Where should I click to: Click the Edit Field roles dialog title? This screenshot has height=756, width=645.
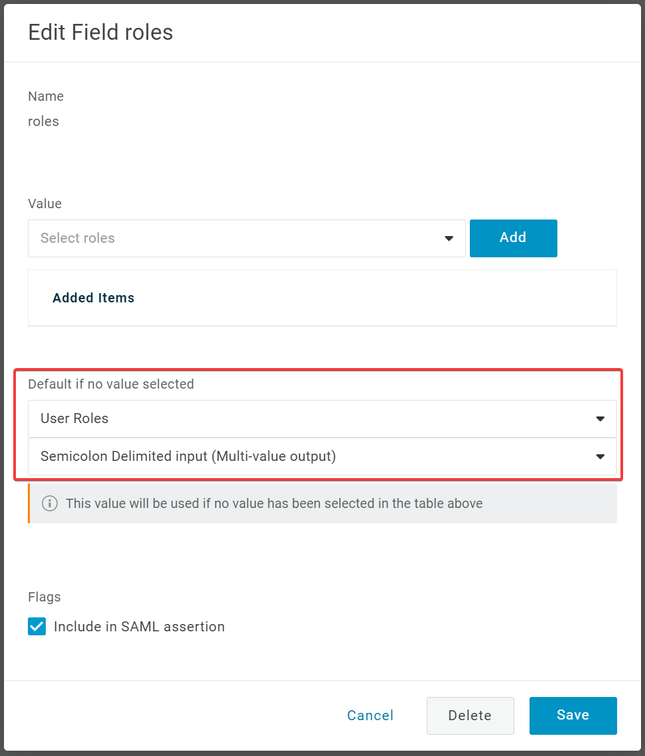tap(101, 32)
